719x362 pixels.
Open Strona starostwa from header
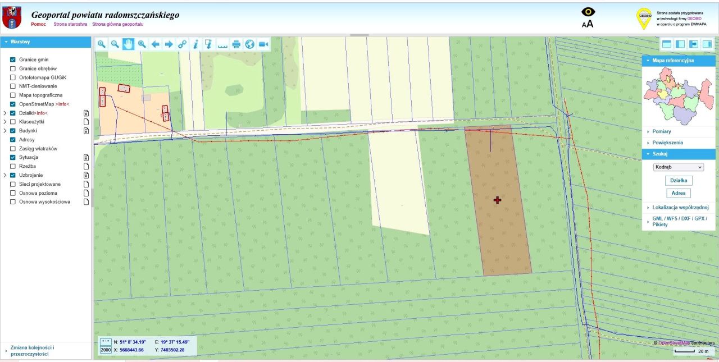(70, 25)
